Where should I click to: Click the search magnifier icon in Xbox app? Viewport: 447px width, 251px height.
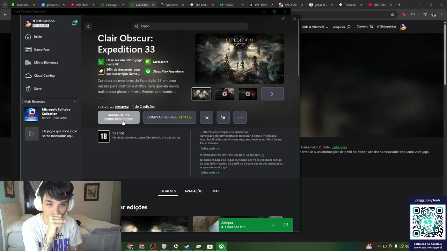click(x=137, y=26)
